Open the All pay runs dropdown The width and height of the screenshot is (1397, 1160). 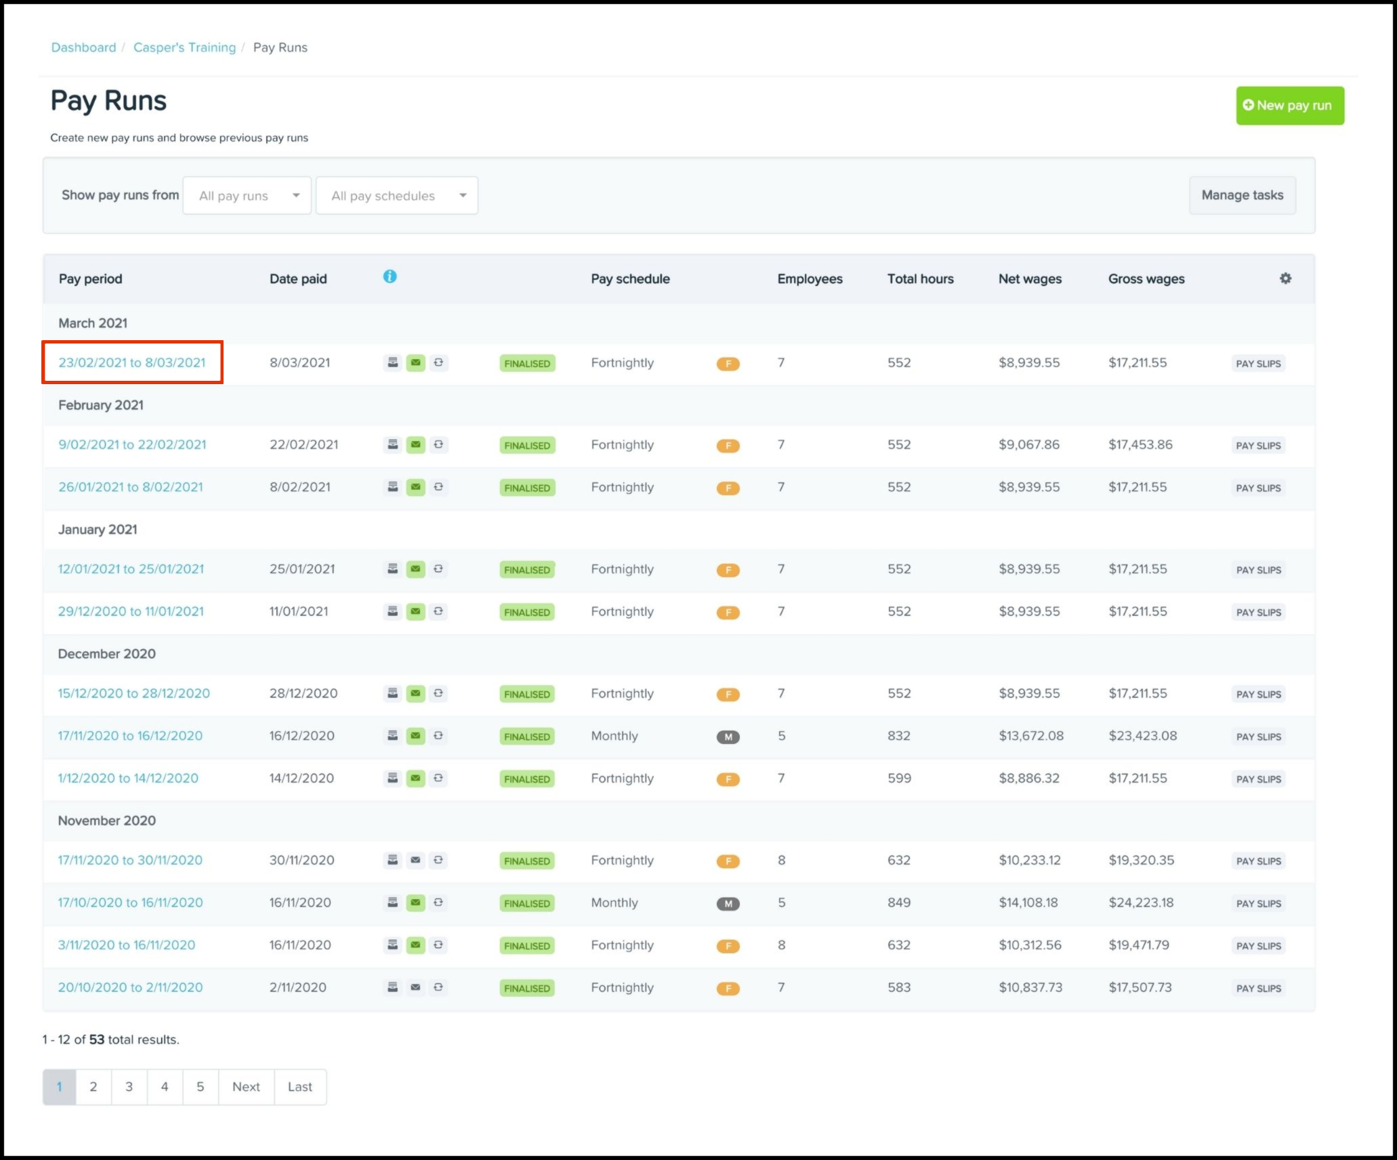247,196
